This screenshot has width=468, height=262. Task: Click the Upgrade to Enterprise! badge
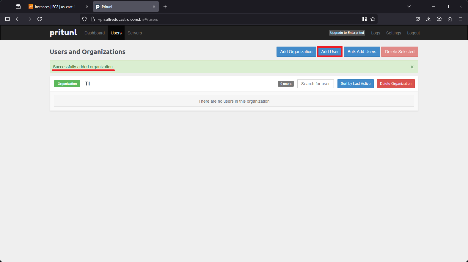tap(347, 33)
